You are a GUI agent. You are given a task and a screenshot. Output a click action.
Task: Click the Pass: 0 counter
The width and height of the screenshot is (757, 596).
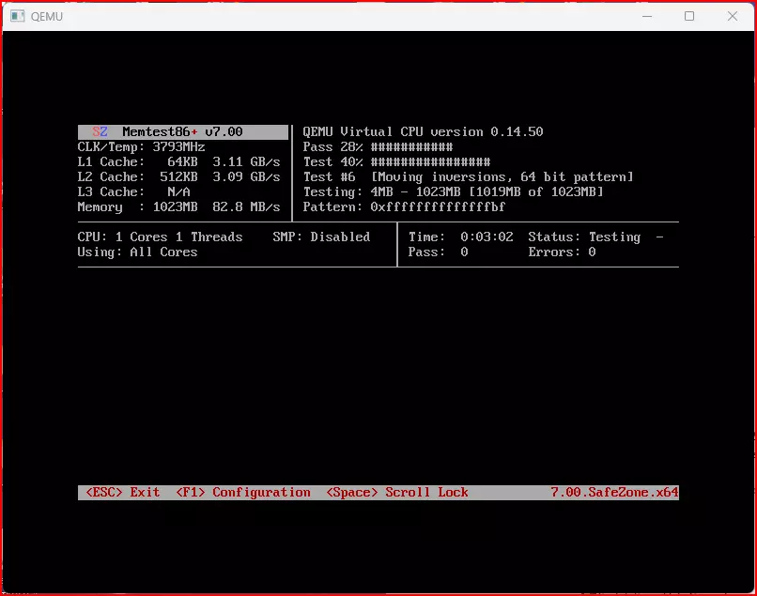point(438,252)
